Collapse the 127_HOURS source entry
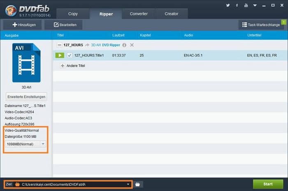288x191 pixels. (59, 45)
